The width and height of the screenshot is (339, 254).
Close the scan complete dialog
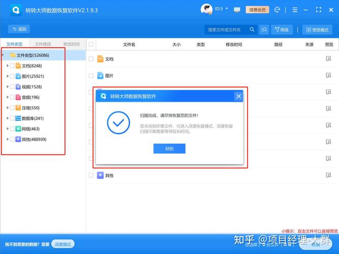click(238, 96)
